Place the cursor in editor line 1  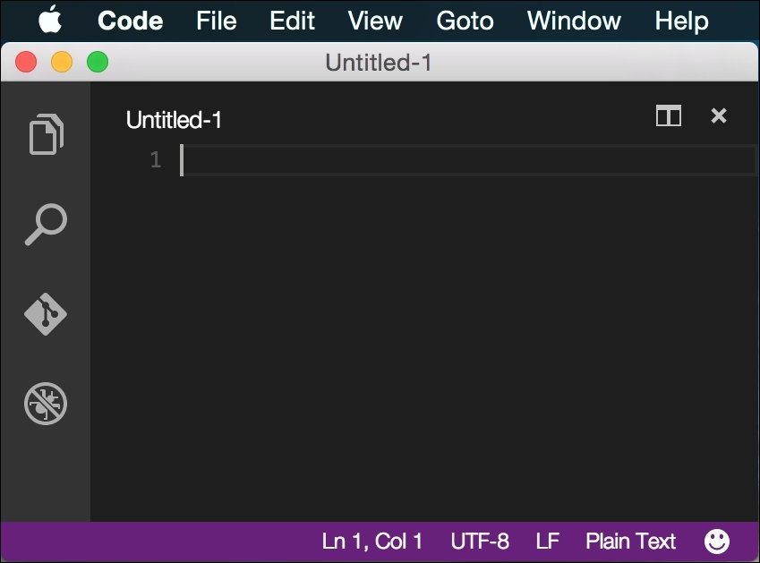click(468, 160)
